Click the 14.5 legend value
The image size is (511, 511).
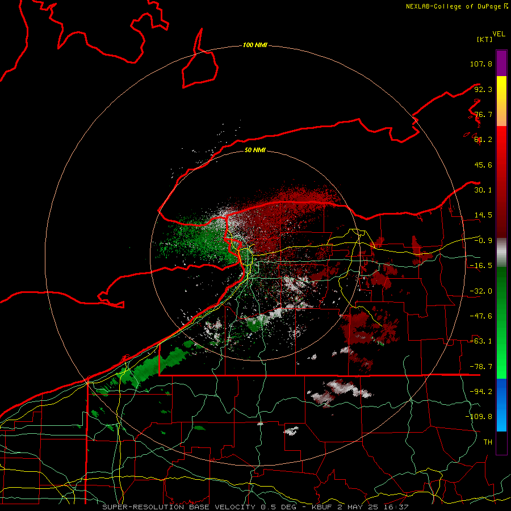tap(483, 215)
